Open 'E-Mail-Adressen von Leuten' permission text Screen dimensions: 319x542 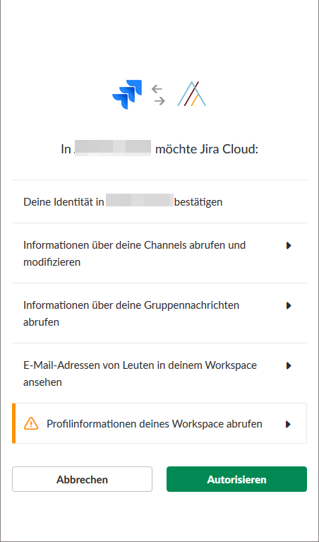coord(140,374)
